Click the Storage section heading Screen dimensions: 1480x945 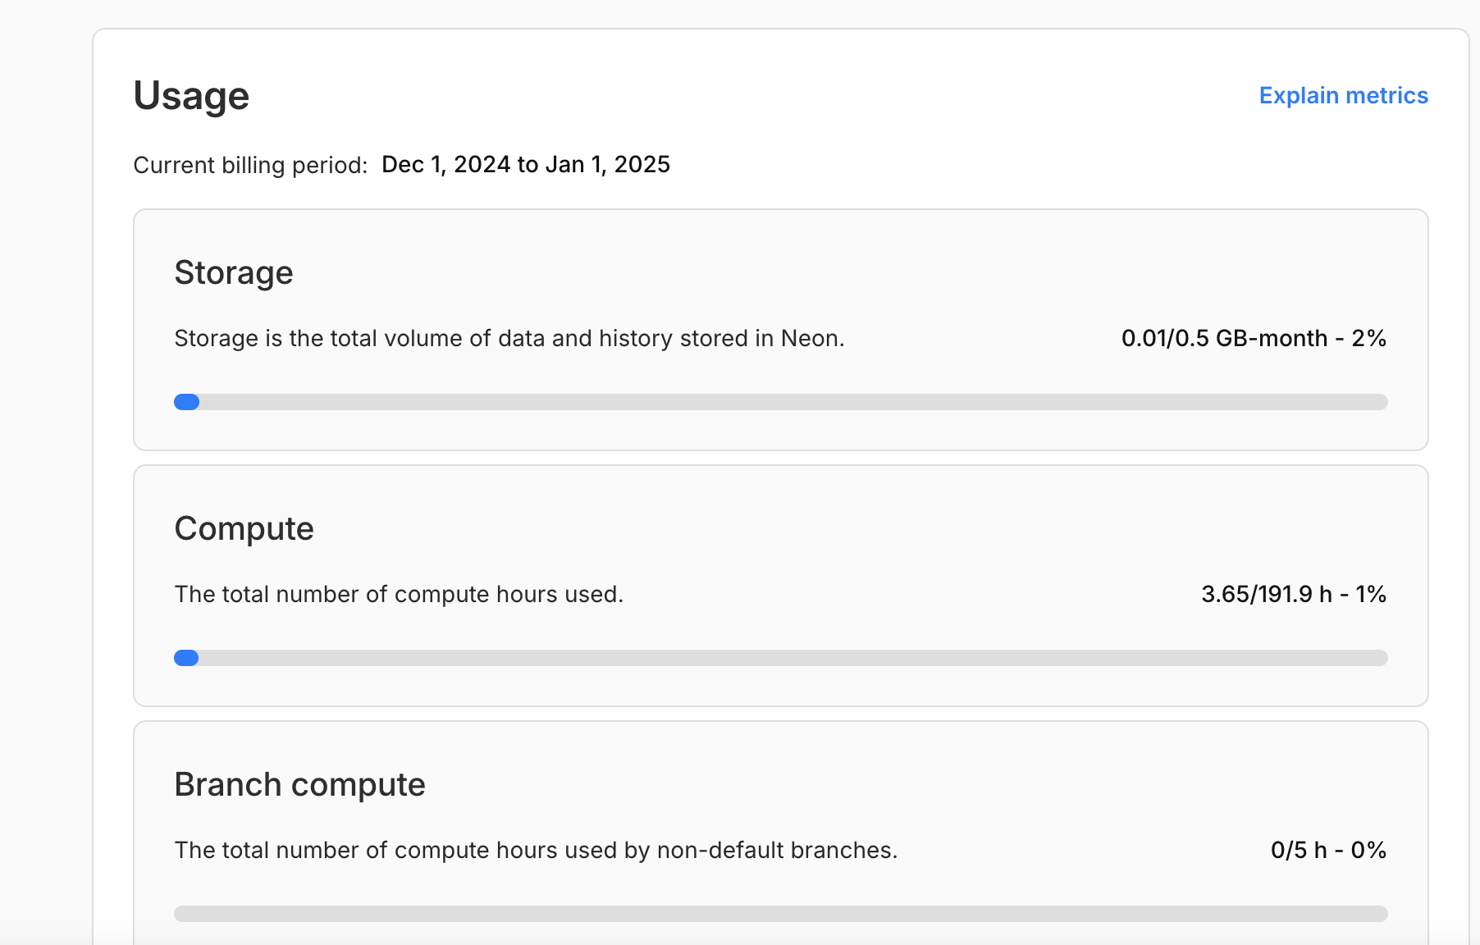pos(234,272)
